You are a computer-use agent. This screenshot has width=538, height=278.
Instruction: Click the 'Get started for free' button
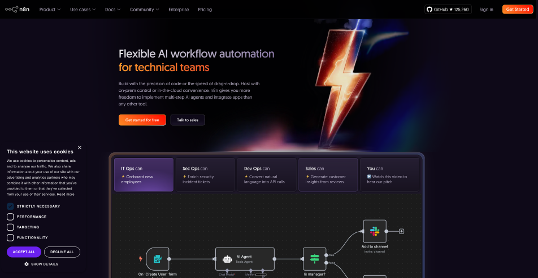point(142,120)
